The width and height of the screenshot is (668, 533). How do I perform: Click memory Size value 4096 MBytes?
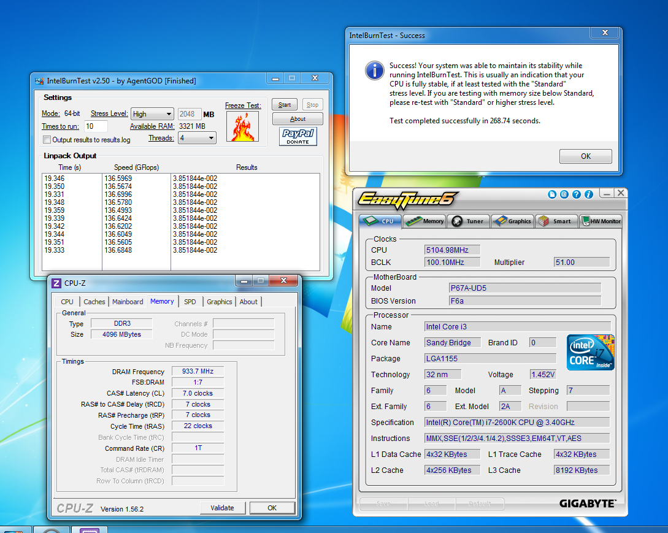coord(121,334)
